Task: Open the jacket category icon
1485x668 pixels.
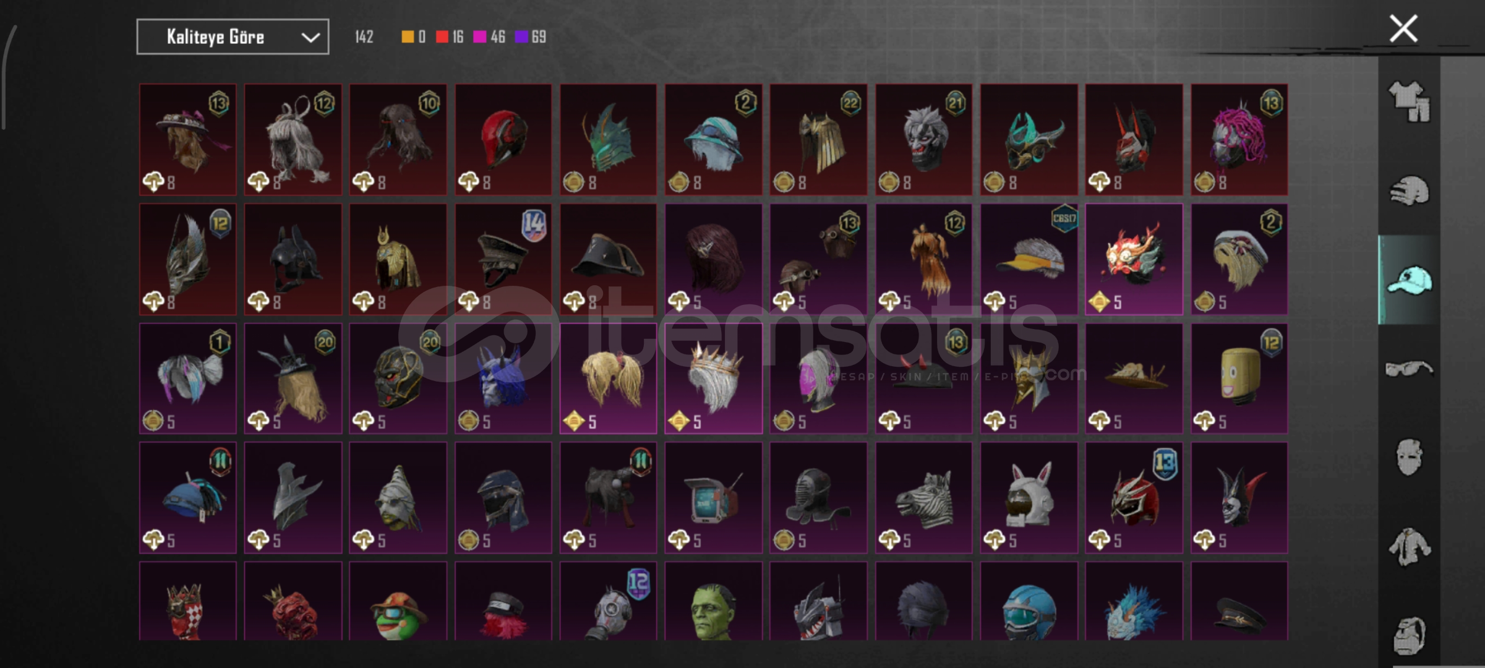Action: (1410, 546)
